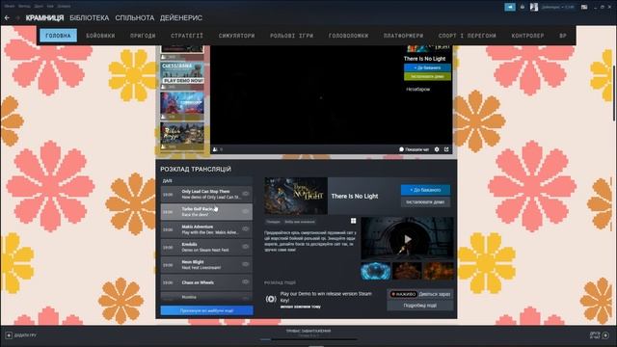Open There Is No Light capsule image
This screenshot has height=347, width=617.
click(x=296, y=196)
